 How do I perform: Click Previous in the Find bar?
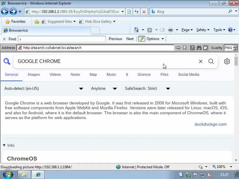[115, 39]
